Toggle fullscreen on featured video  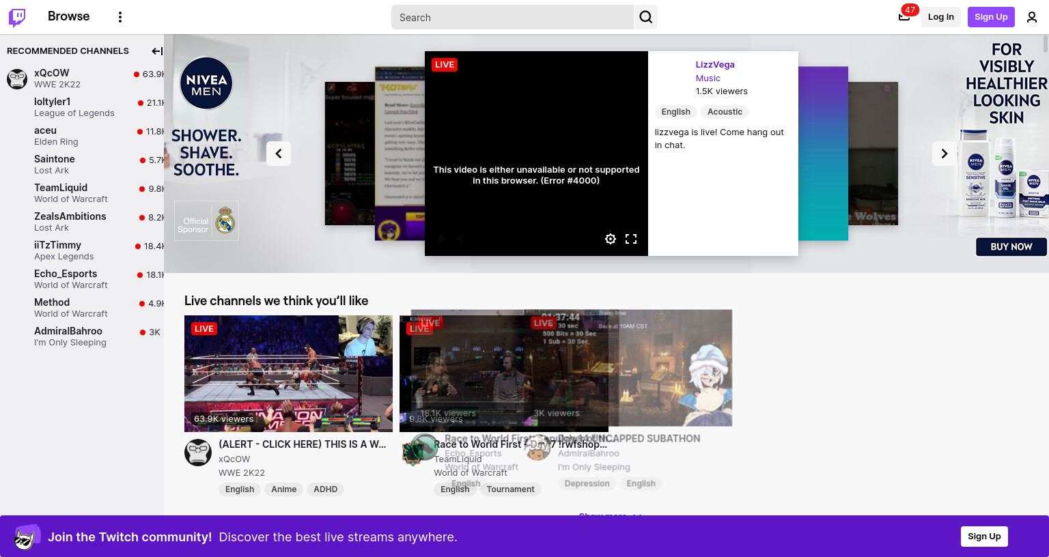click(x=631, y=239)
